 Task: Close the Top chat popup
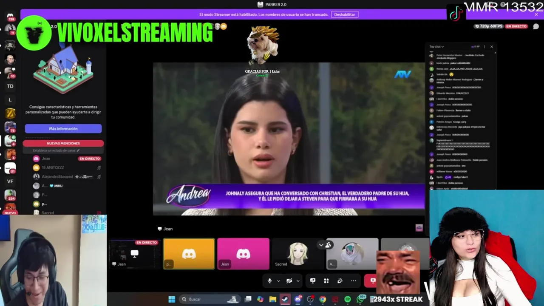coord(492,47)
